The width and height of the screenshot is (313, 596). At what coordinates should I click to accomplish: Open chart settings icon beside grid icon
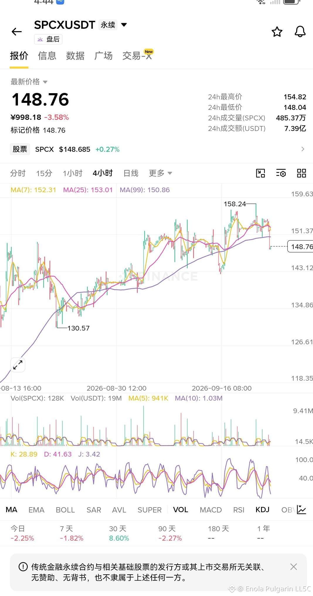(x=281, y=173)
